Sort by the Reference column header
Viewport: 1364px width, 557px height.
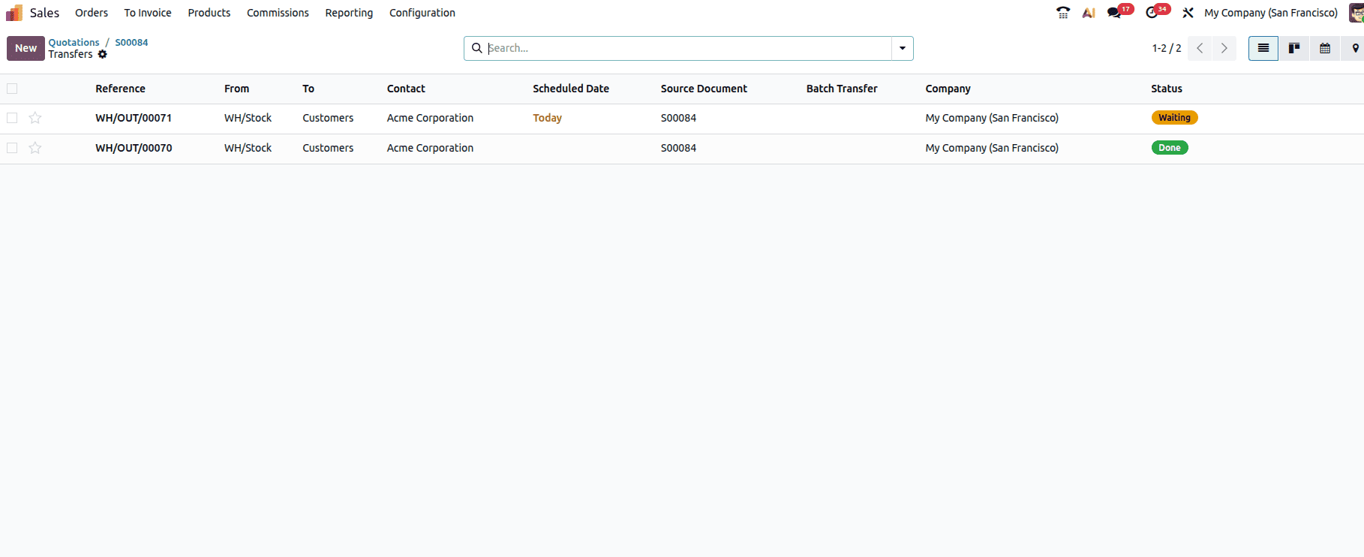120,89
